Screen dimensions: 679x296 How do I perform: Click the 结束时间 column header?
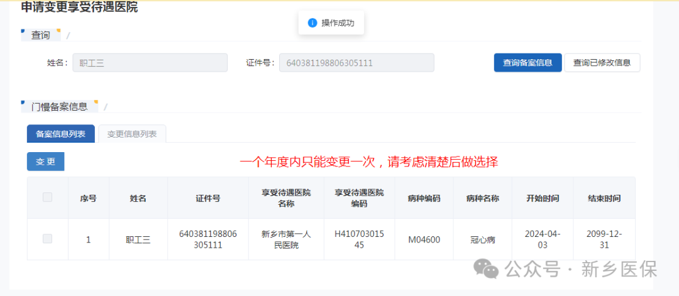tap(604, 198)
